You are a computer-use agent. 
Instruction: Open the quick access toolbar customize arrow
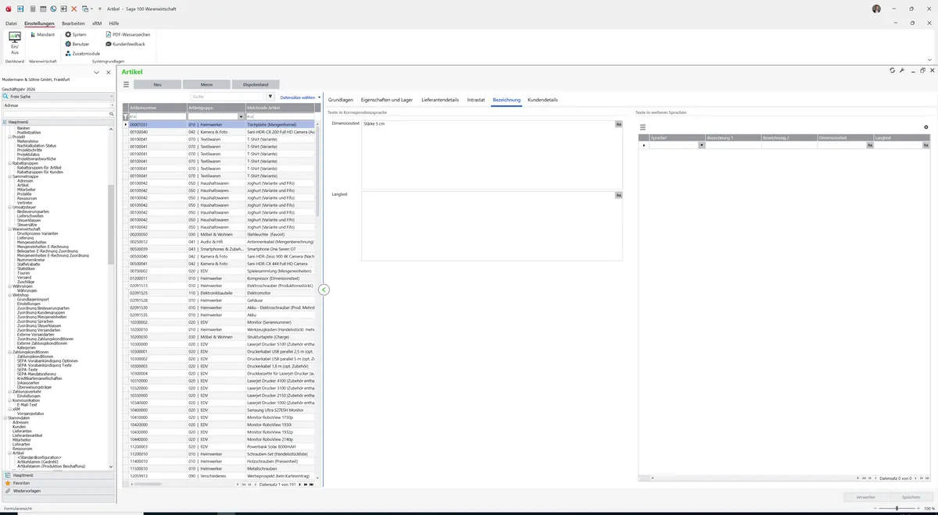pyautogui.click(x=100, y=9)
